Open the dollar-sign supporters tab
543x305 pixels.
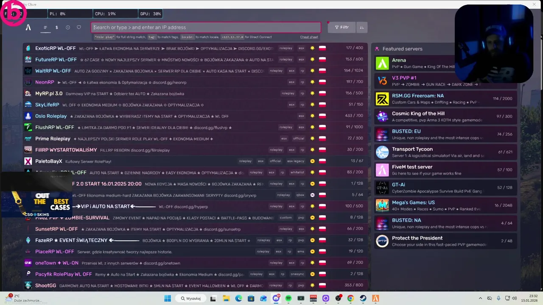coord(56,28)
